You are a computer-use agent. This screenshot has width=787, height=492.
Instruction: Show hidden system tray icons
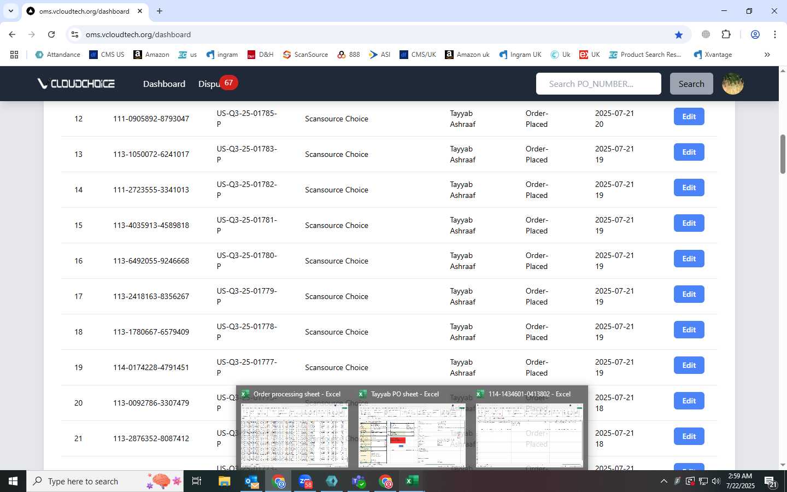click(663, 481)
